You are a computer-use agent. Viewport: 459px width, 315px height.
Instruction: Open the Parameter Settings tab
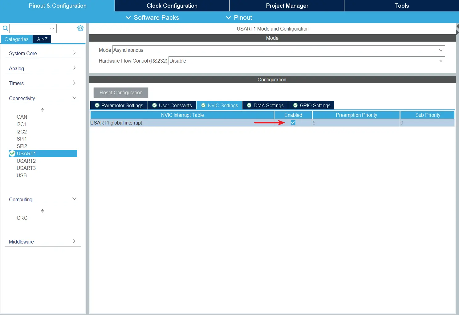(119, 105)
